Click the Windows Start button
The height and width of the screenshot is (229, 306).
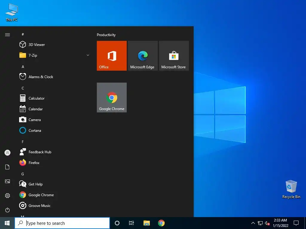pyautogui.click(x=7, y=223)
